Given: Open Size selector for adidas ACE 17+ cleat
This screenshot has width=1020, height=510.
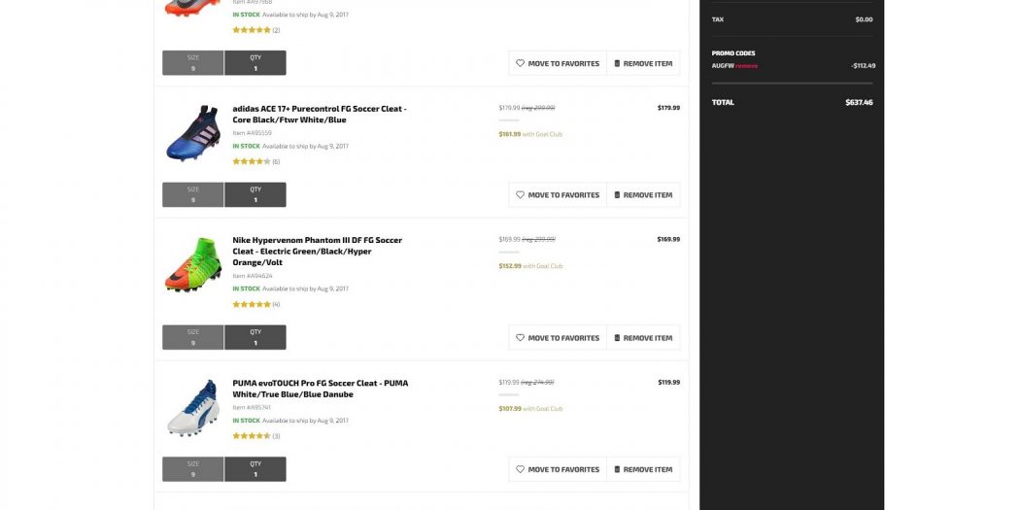Looking at the screenshot, I should pyautogui.click(x=193, y=194).
